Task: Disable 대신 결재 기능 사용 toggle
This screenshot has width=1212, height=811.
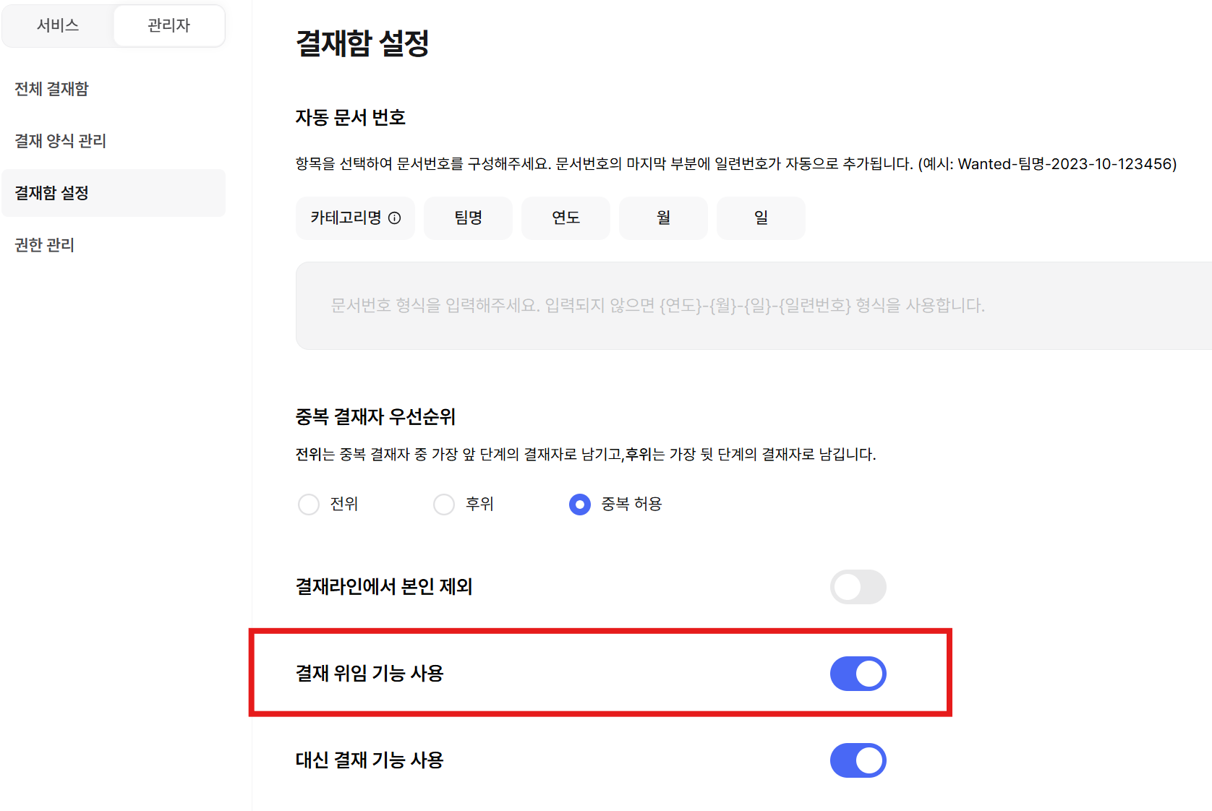Action: click(x=858, y=760)
